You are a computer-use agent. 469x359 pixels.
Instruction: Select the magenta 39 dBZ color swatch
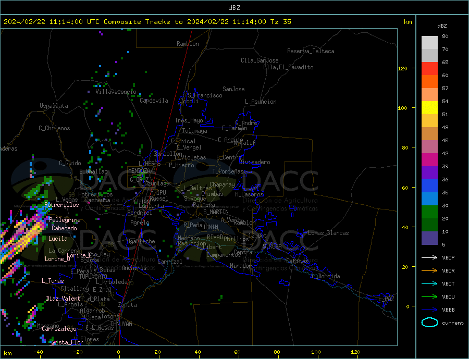click(x=429, y=160)
